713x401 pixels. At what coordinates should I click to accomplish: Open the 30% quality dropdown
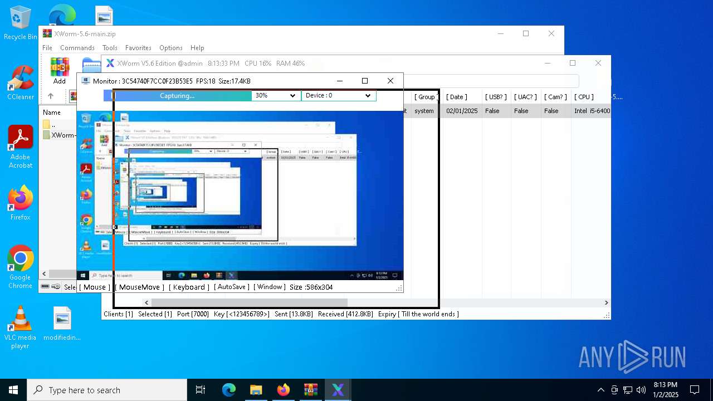[276, 96]
